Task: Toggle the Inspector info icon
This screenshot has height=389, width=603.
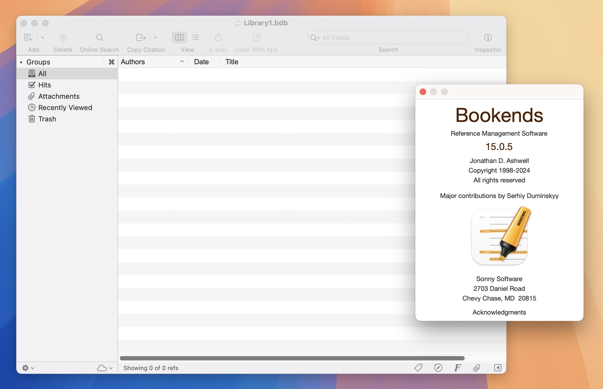Action: [x=488, y=37]
